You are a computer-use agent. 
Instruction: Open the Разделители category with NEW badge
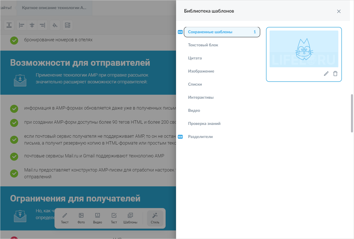(x=200, y=136)
